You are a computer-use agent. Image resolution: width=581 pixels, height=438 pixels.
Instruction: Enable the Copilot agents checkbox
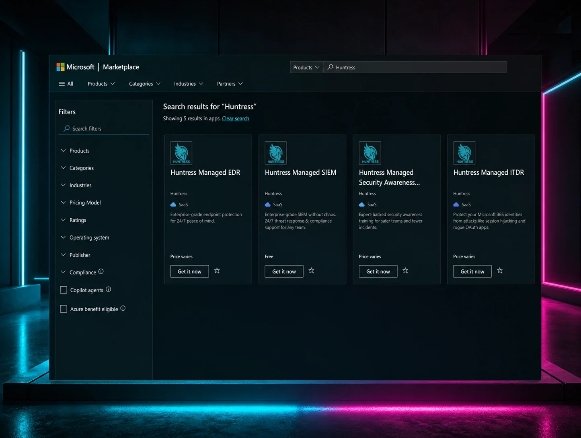[x=64, y=290]
